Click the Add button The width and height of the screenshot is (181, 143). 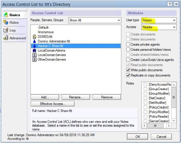45,97
